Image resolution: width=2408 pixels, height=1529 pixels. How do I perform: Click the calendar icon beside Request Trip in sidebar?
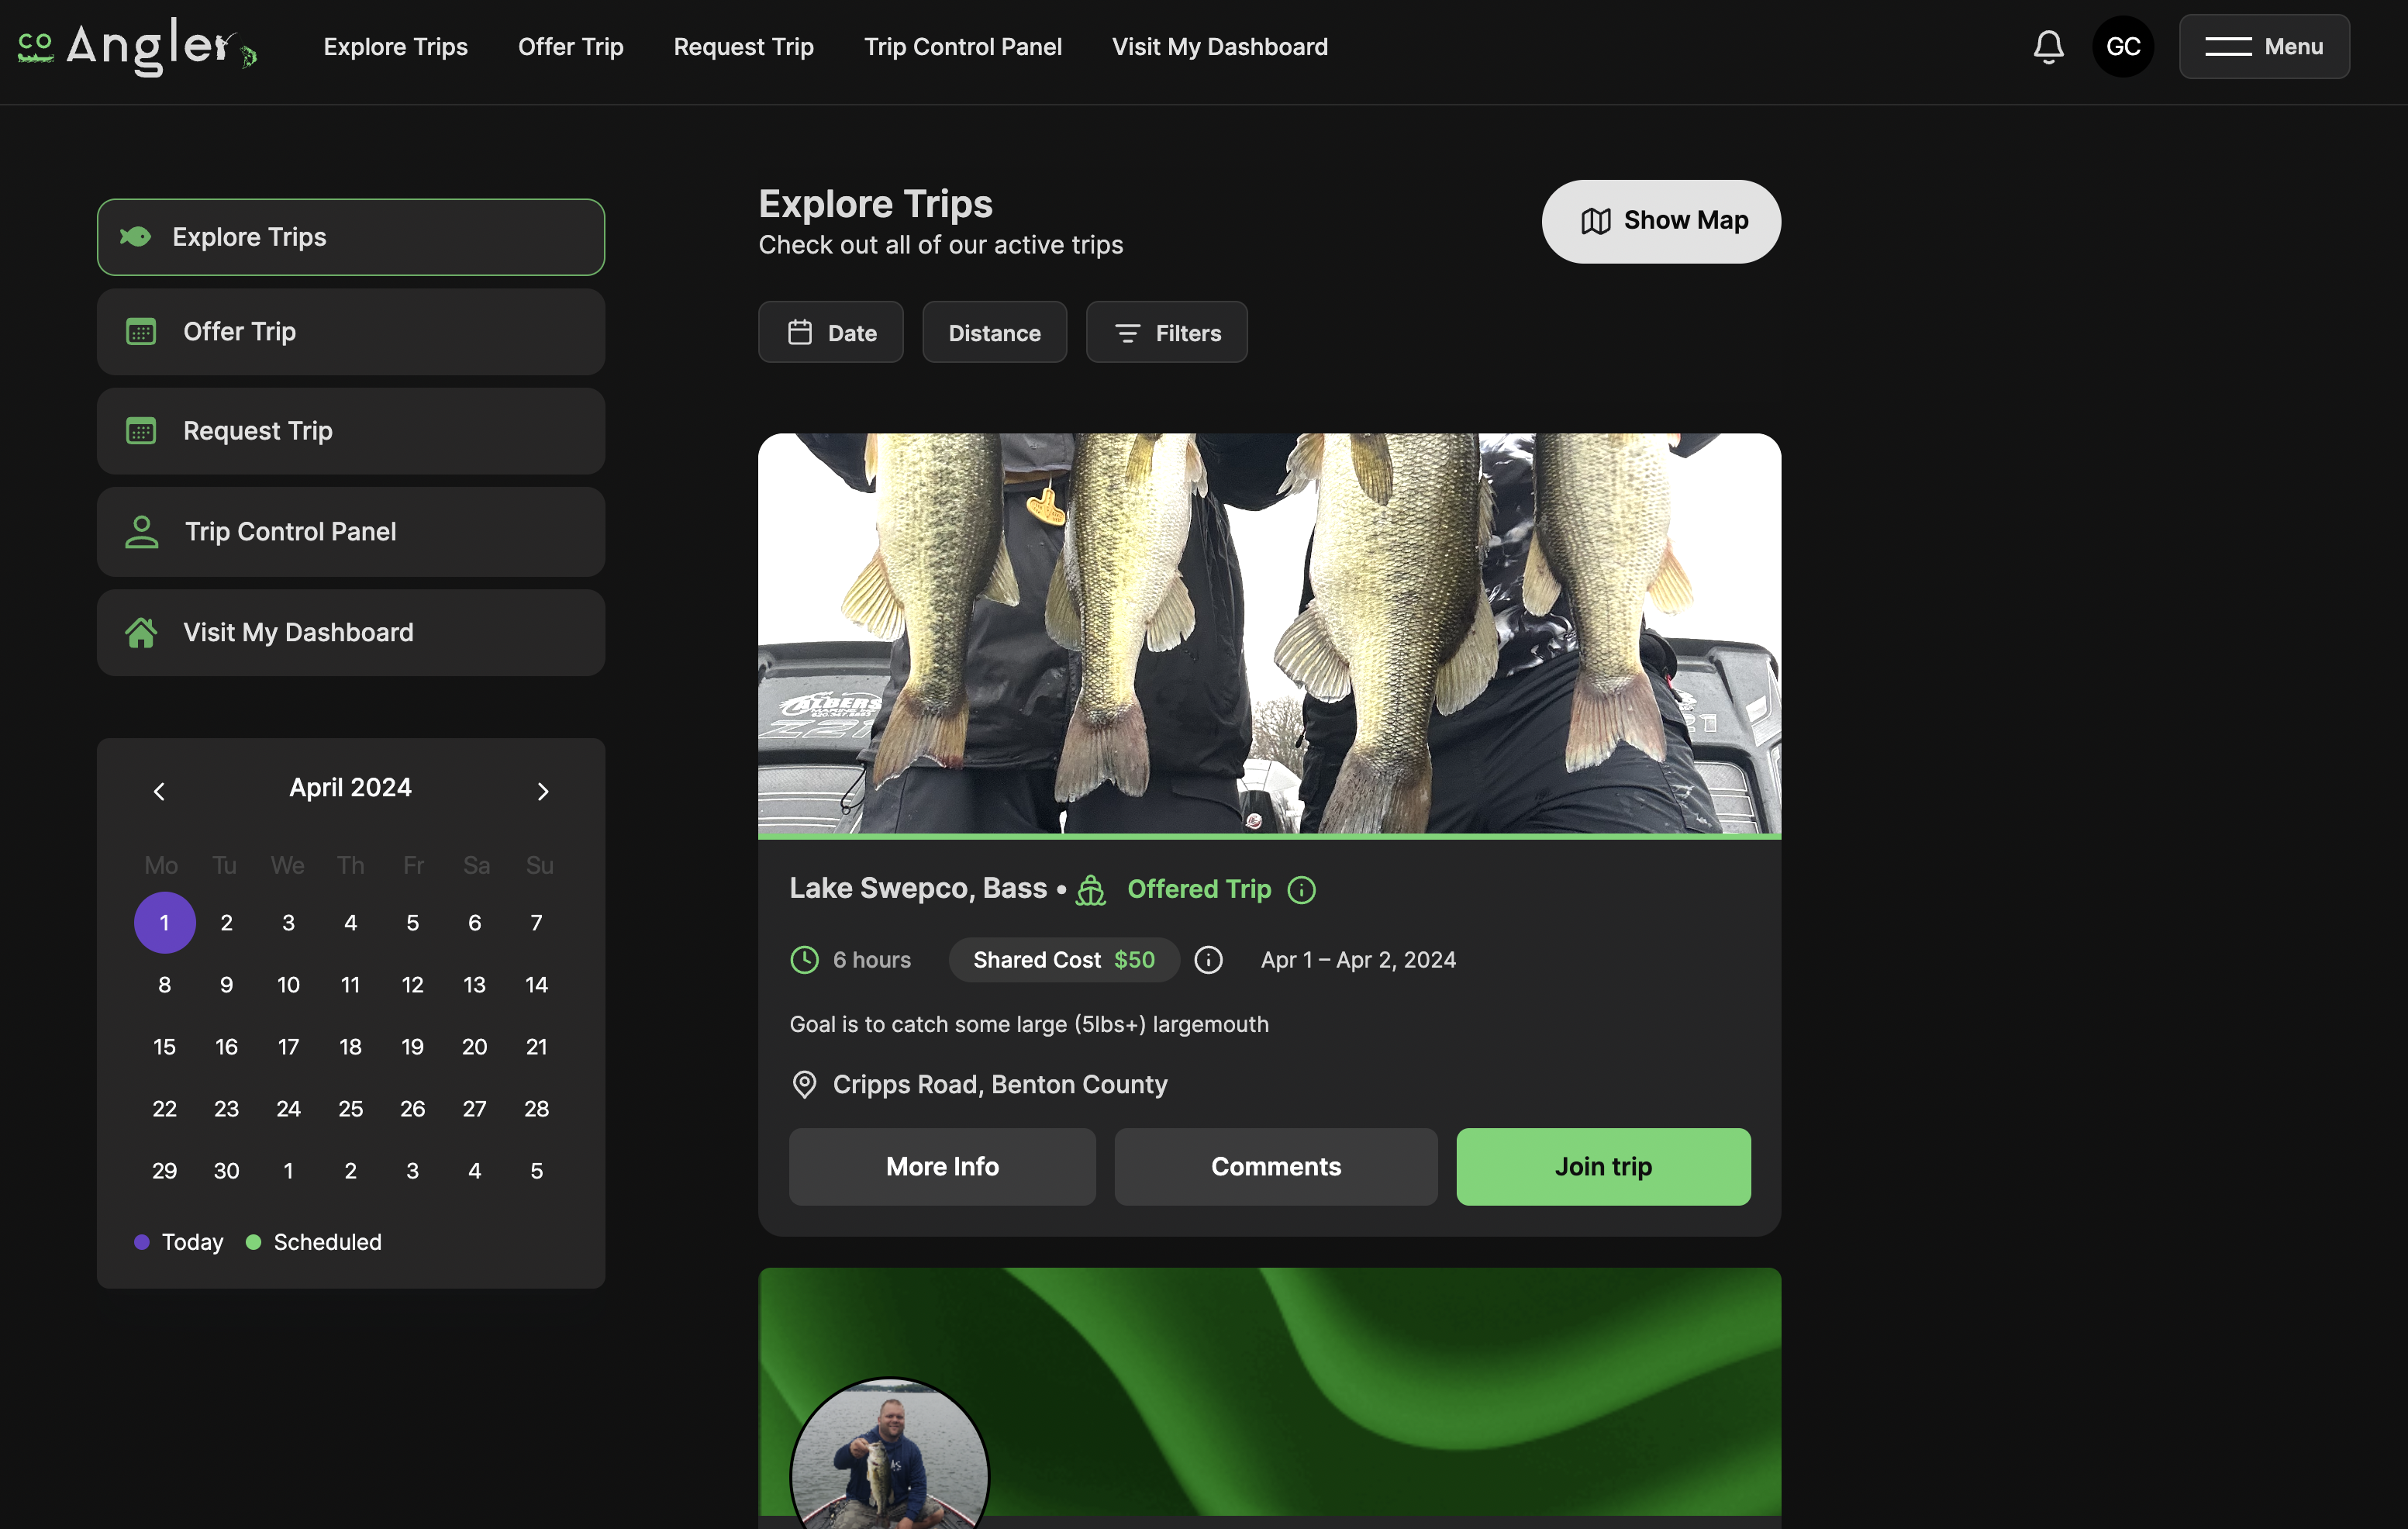point(141,431)
